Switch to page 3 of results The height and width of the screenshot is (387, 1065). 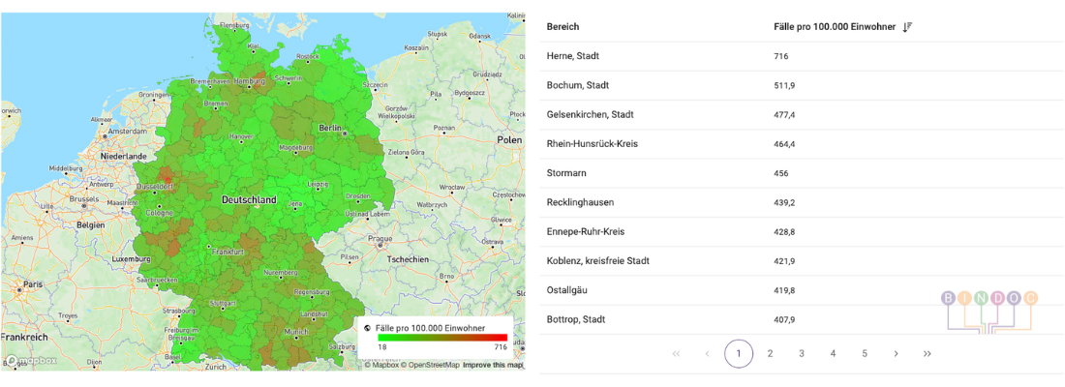pyautogui.click(x=802, y=354)
